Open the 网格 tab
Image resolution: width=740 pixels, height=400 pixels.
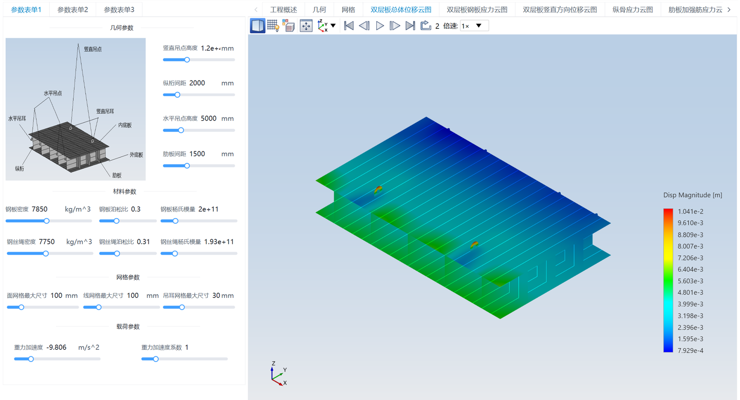[348, 9]
